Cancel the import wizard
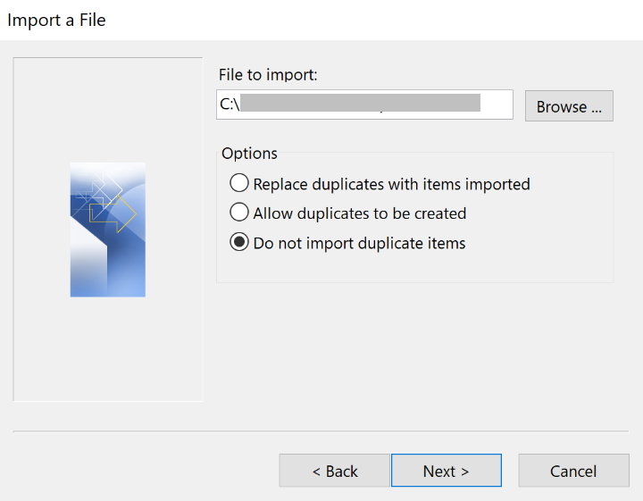The width and height of the screenshot is (643, 501). tap(573, 471)
